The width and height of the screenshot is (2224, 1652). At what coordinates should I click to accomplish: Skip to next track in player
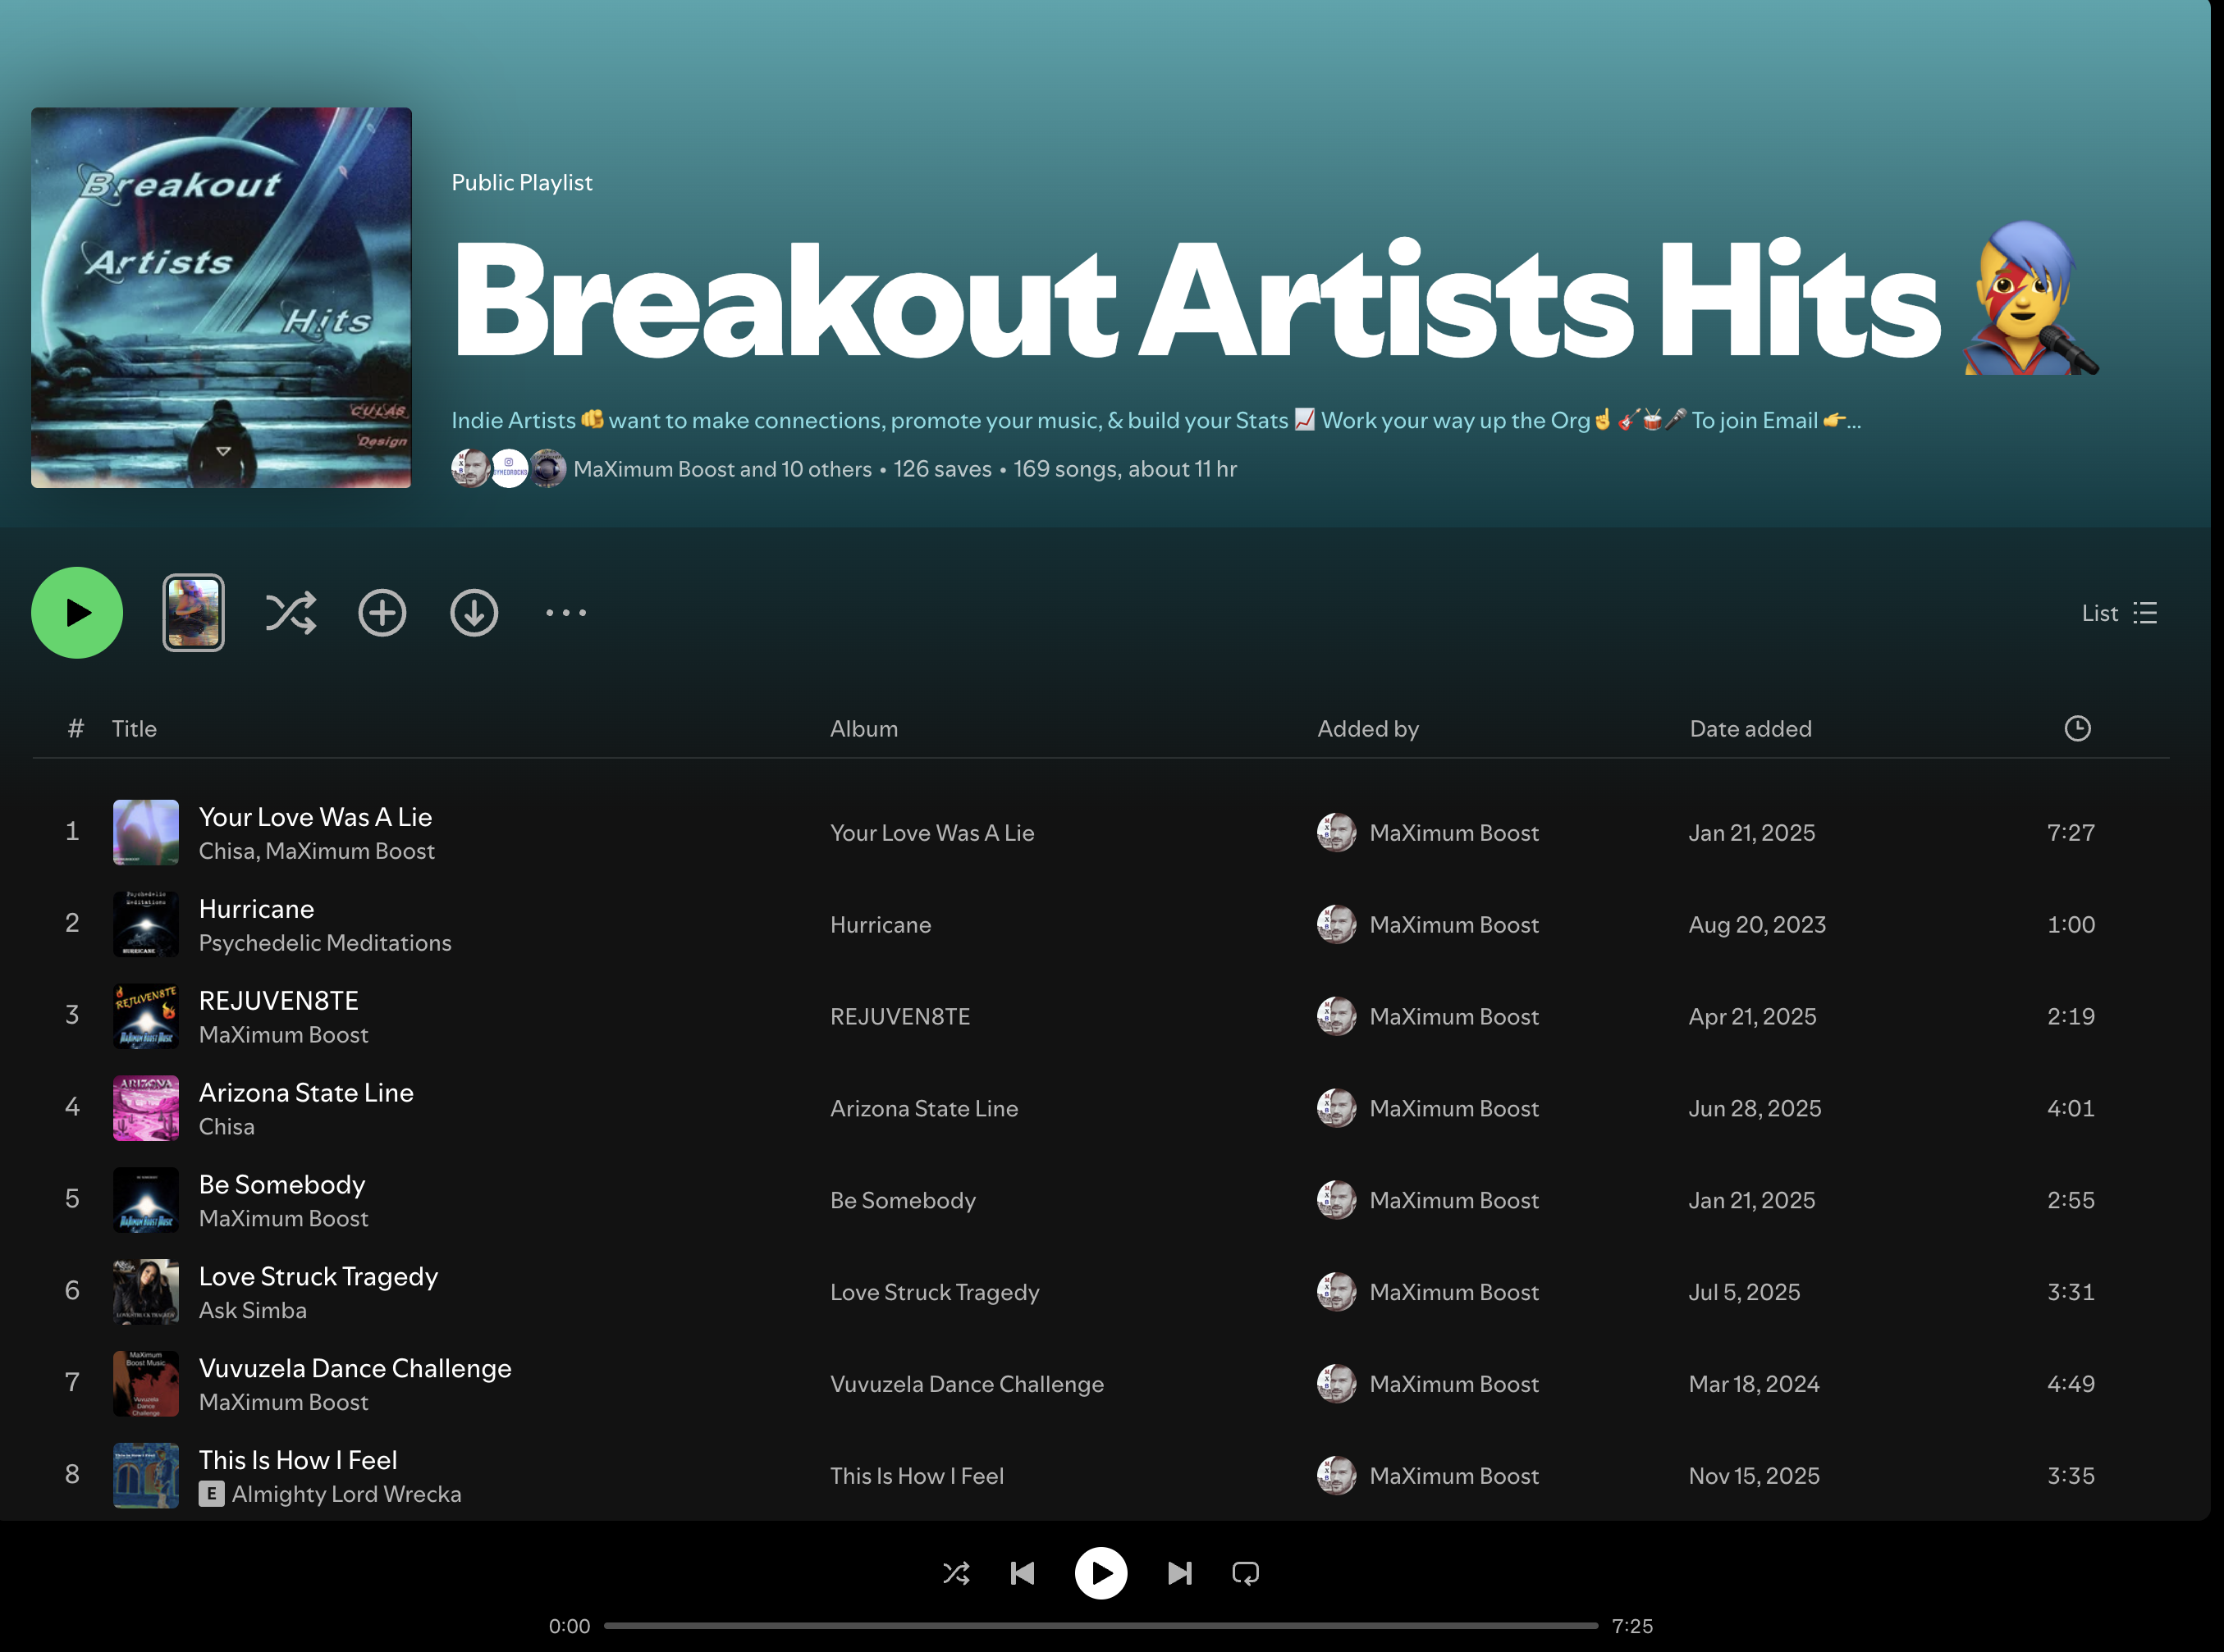(x=1179, y=1574)
